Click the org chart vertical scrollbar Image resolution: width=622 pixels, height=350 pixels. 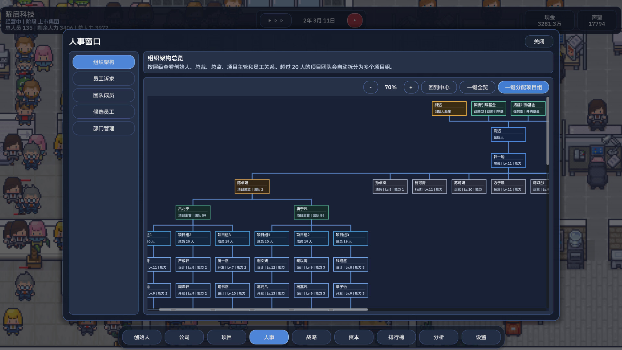coord(547,131)
